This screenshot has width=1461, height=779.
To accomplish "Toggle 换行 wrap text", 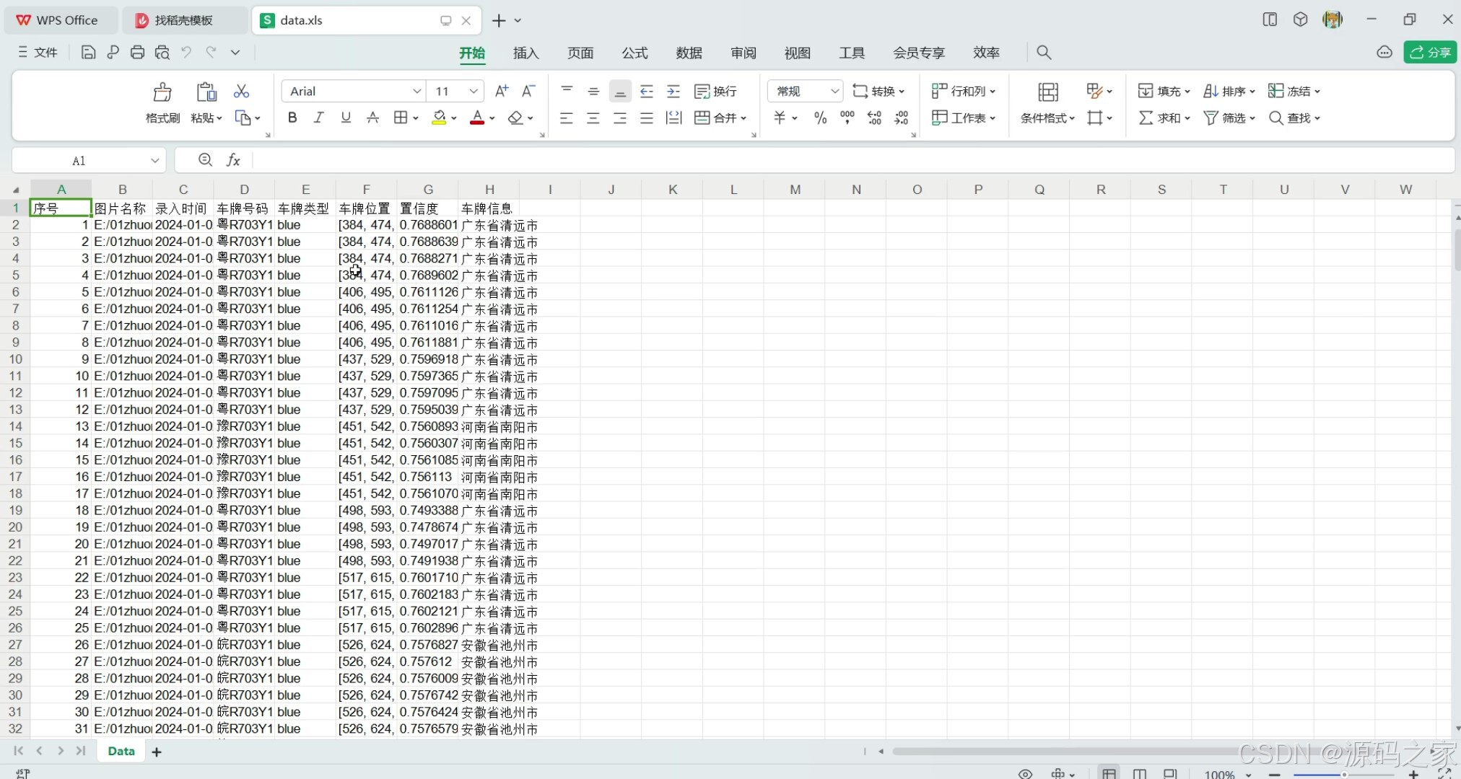I will [x=715, y=91].
